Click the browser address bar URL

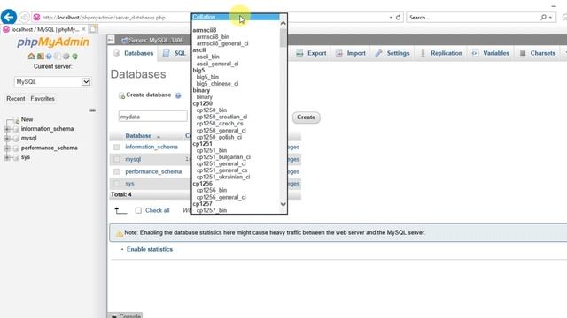click(x=104, y=18)
